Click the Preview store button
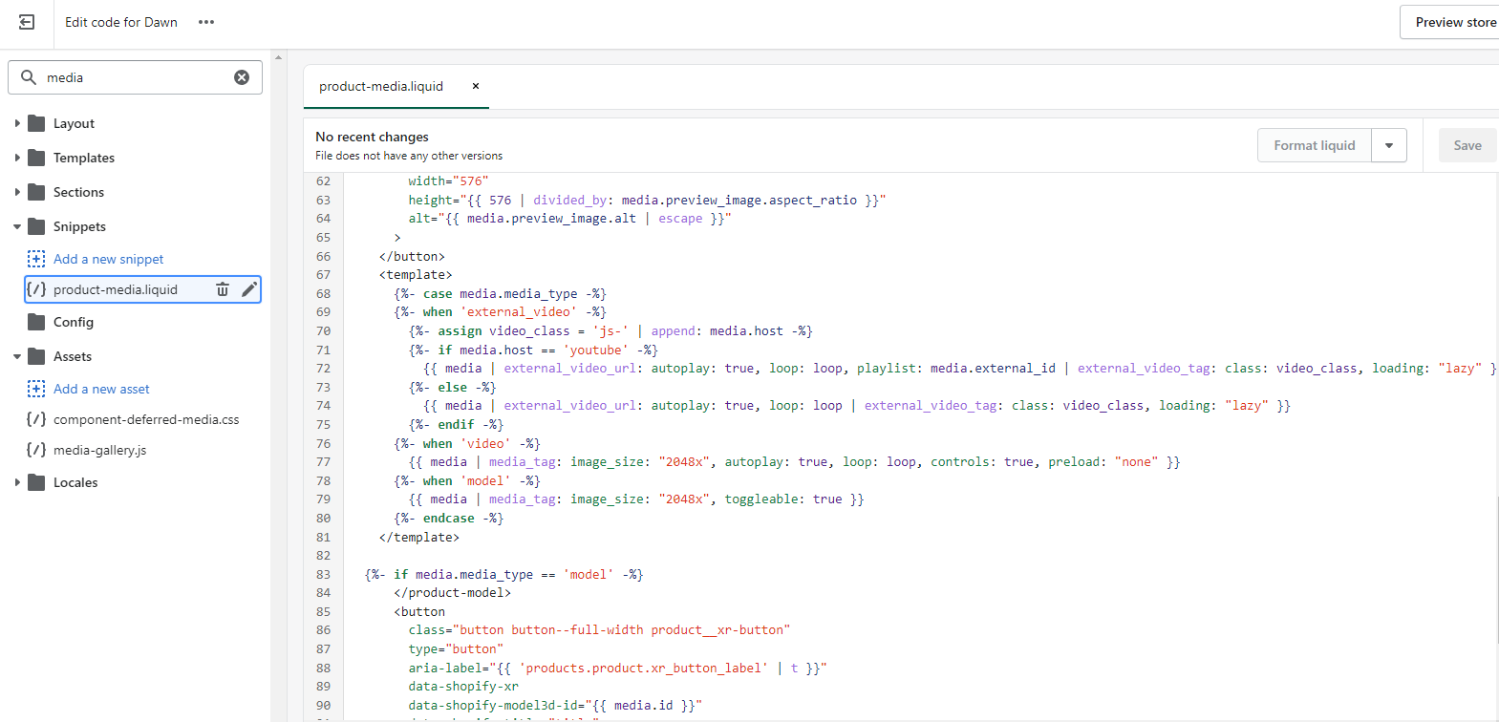1499x722 pixels. (x=1454, y=22)
